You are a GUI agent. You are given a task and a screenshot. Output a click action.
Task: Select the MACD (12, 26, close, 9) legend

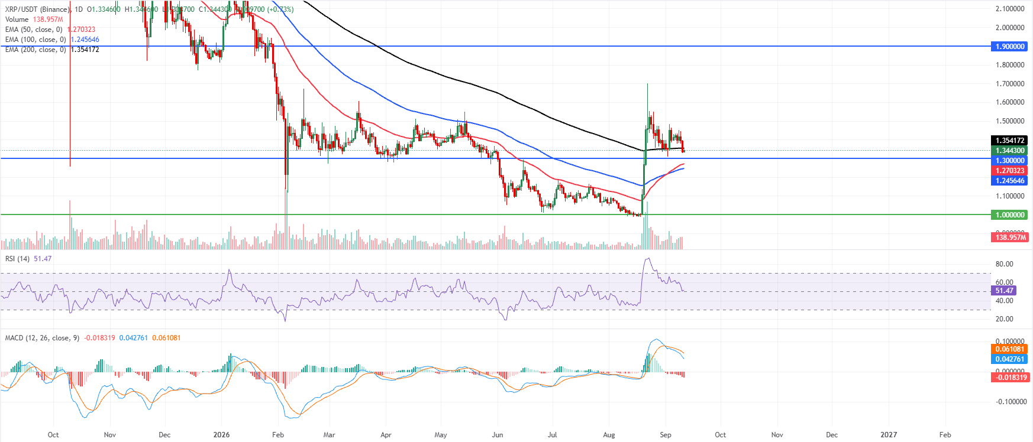(x=42, y=338)
